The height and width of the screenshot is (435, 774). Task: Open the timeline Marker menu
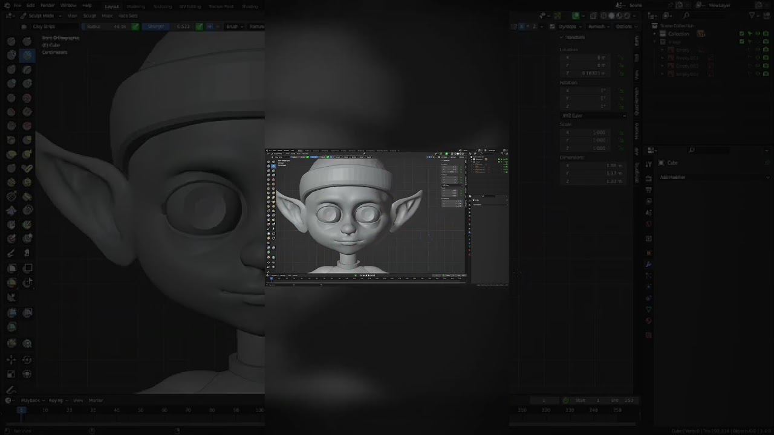coord(96,400)
